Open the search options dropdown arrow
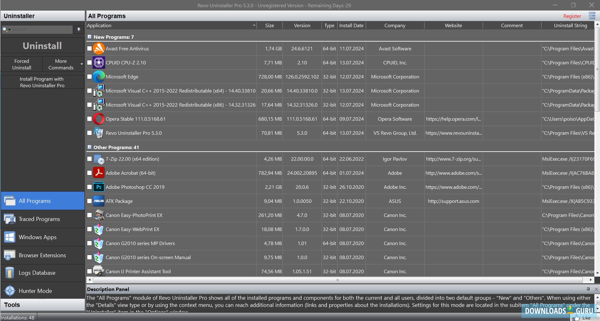 point(10,30)
